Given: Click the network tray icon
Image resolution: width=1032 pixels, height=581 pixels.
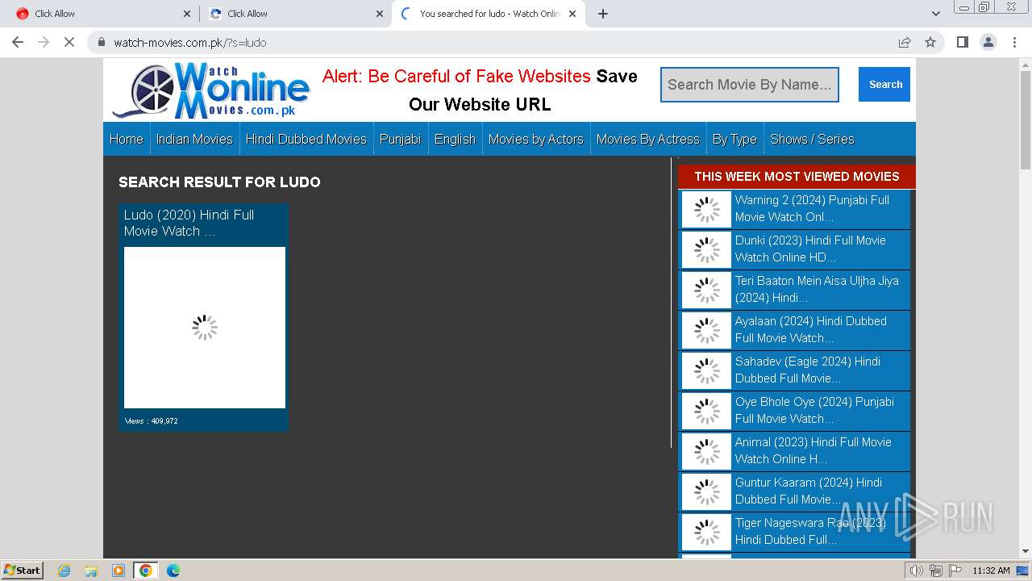Looking at the screenshot, I should (936, 571).
